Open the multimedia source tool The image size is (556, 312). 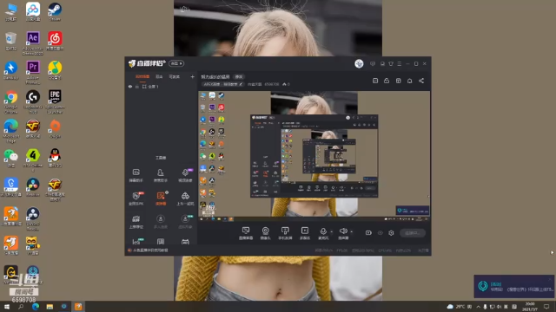click(x=305, y=233)
